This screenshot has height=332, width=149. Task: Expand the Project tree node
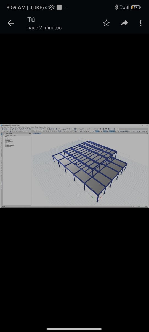point(5,138)
